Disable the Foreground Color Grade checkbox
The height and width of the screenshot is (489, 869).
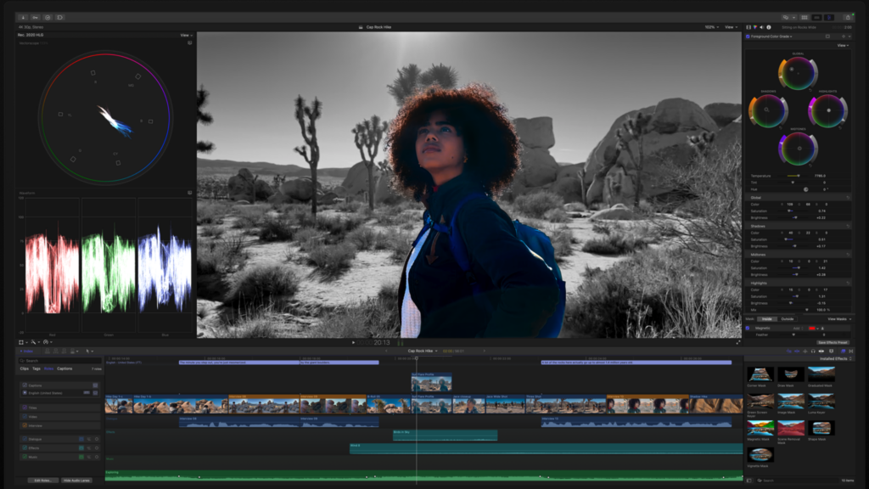coord(748,37)
